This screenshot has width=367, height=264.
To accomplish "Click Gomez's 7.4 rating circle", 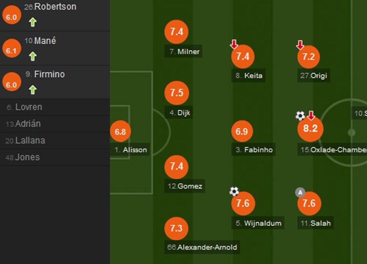I will (x=176, y=166).
